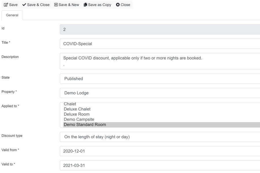Click the Save & Close button label
The height and width of the screenshot is (173, 260).
click(38, 5)
